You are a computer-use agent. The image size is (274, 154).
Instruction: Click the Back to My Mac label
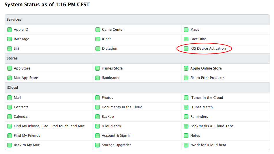pyautogui.click(x=27, y=145)
